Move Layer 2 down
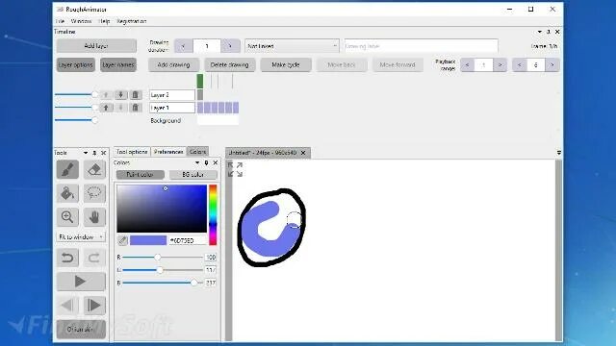 click(120, 94)
